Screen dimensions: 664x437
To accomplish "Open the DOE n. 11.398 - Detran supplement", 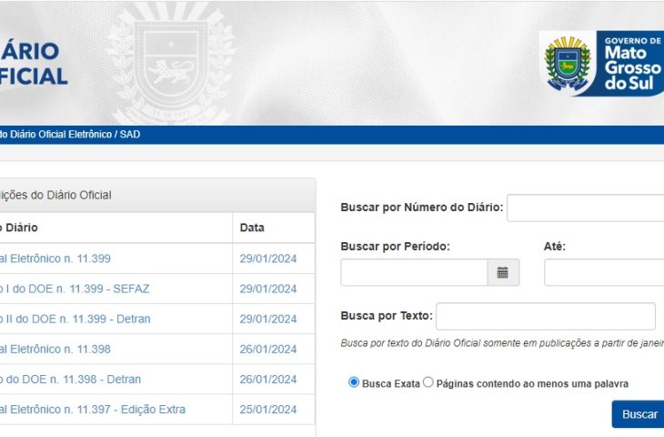I will (71, 379).
